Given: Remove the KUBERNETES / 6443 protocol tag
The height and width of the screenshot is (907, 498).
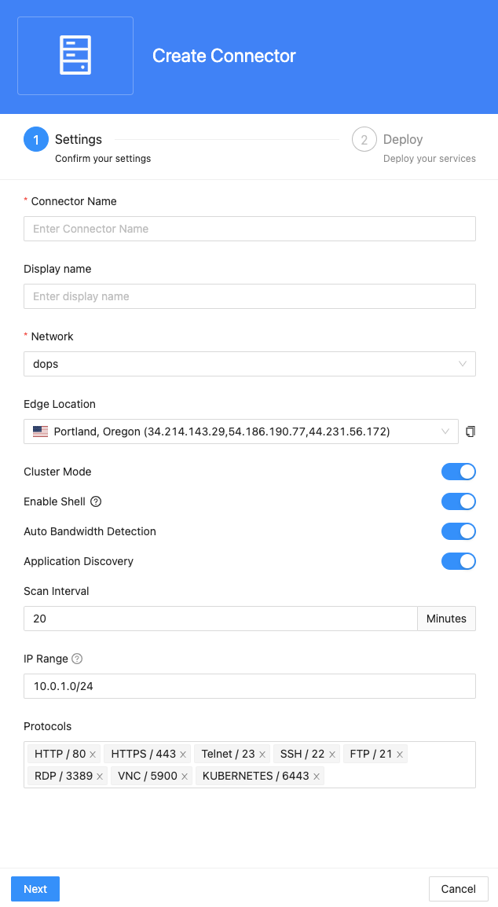Looking at the screenshot, I should (x=317, y=777).
